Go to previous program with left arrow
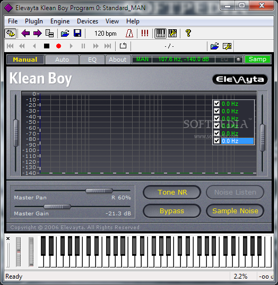This screenshot has width=278, height=285. (x=25, y=33)
